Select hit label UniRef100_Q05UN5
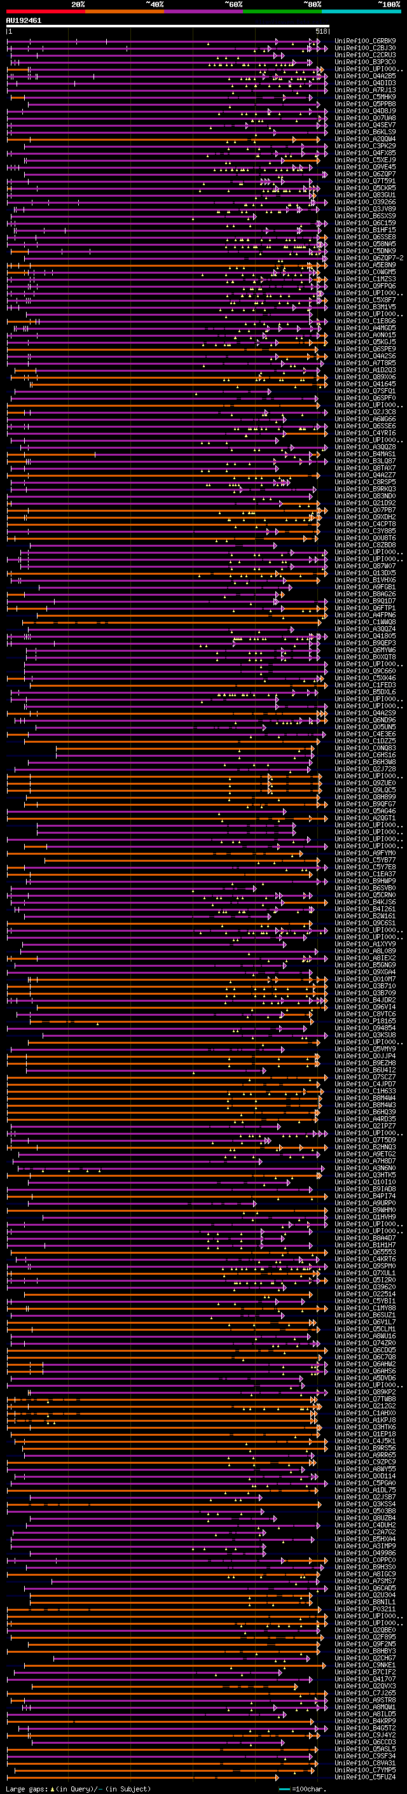 coord(365,727)
